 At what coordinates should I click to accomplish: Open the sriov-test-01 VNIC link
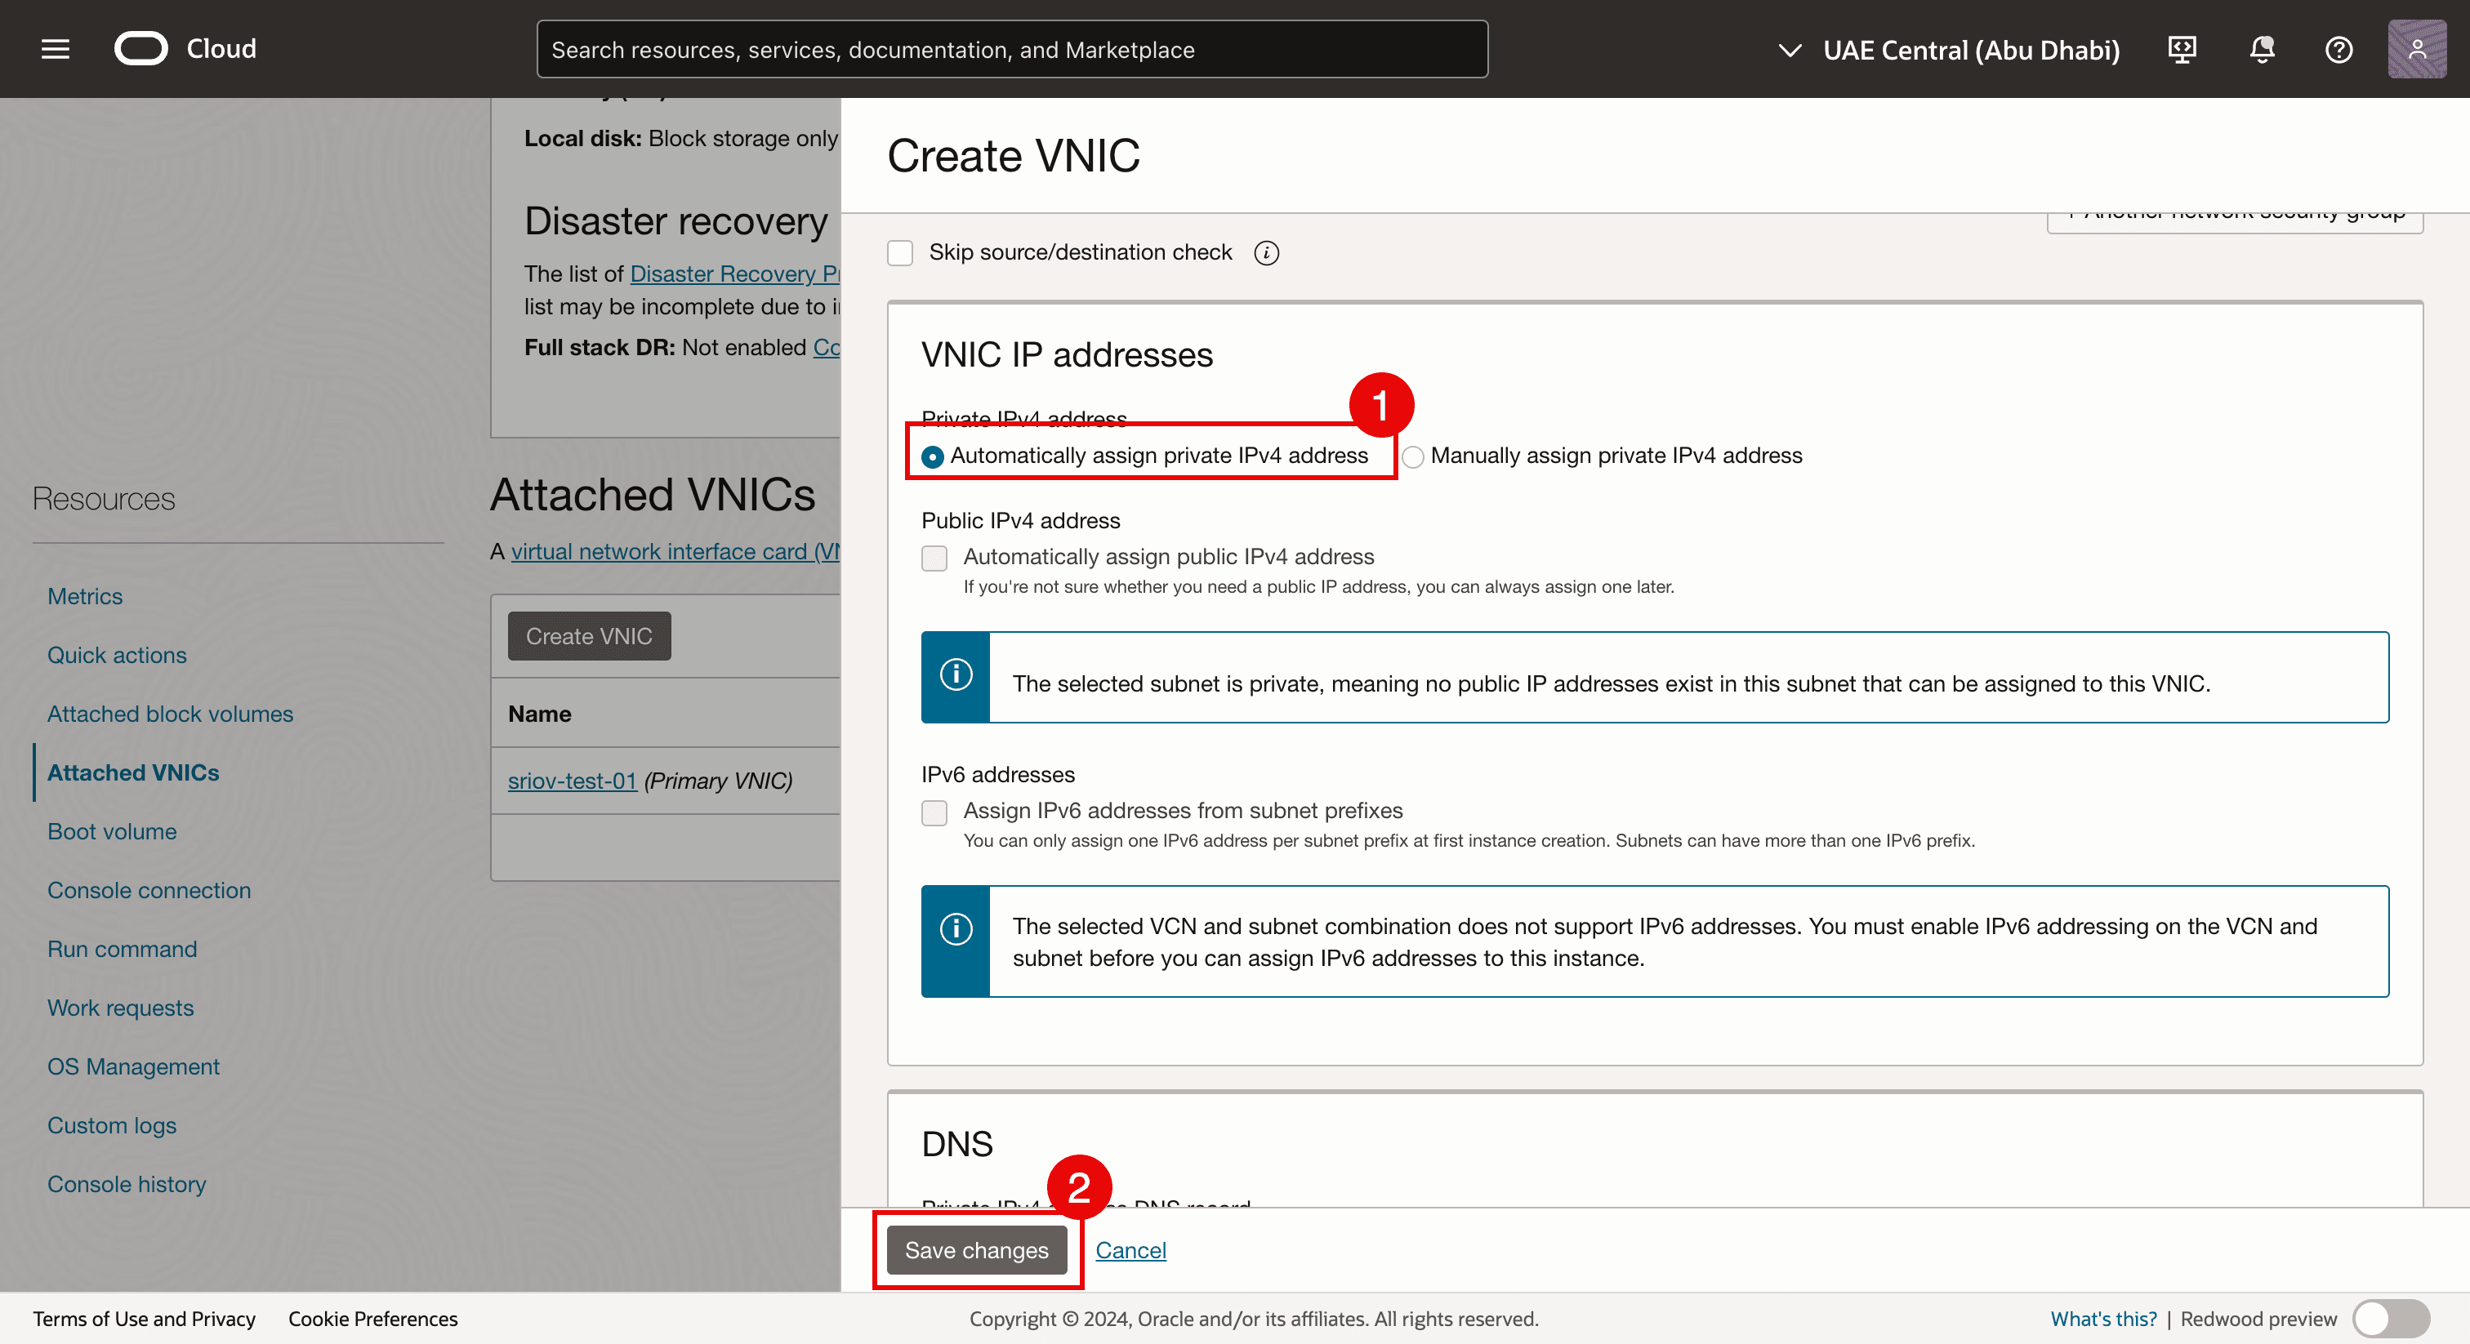(x=572, y=781)
